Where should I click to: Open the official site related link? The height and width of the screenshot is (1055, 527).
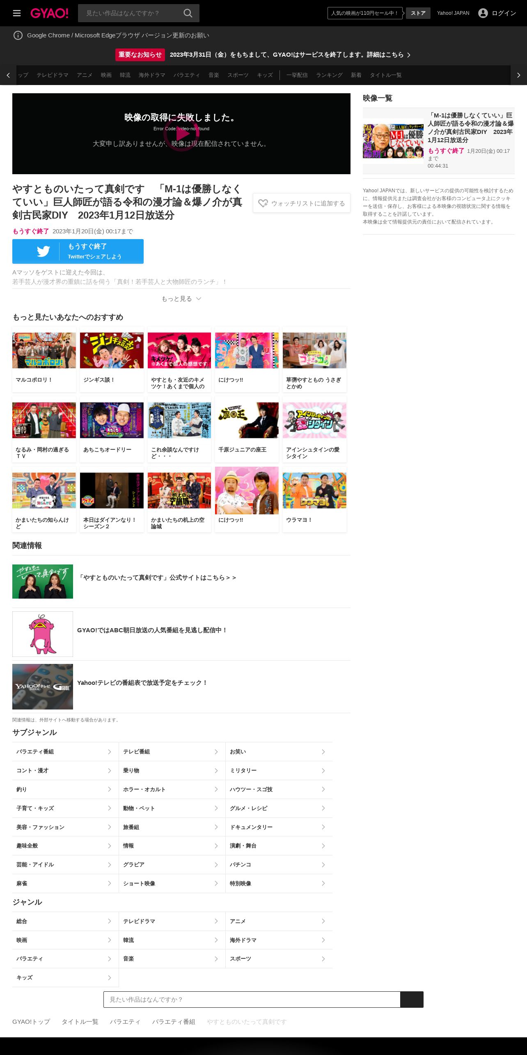coord(157,578)
